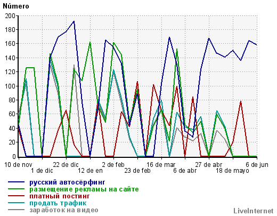Click the 20 value on y-axis

pos(12,142)
